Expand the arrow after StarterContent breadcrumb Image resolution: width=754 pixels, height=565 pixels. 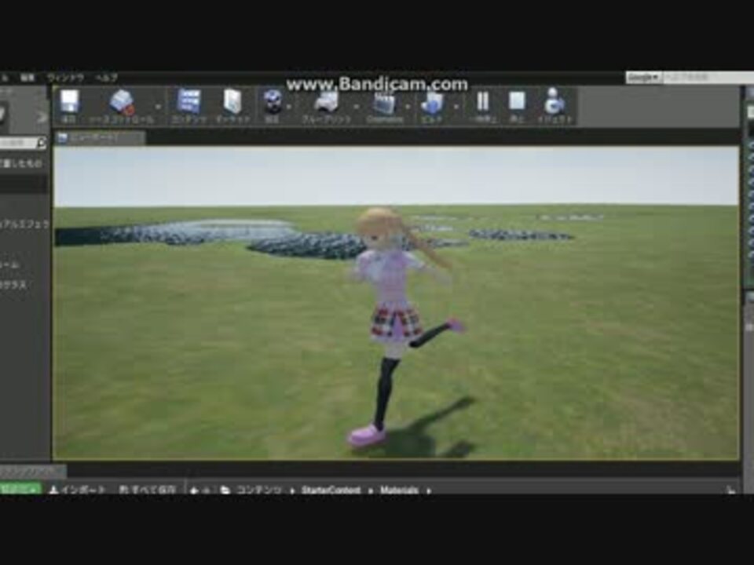[x=371, y=490]
